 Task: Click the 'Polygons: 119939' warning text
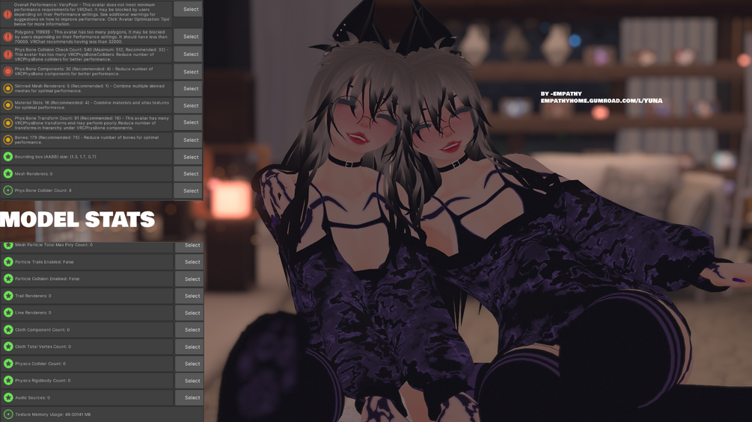91,37
